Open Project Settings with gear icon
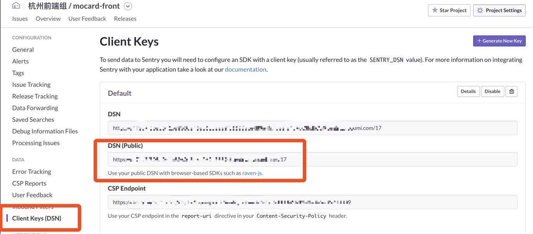Screen dimensions: 533x234 (x=499, y=10)
